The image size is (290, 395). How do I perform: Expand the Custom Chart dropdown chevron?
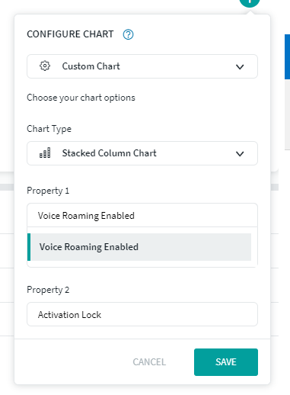[x=240, y=67]
